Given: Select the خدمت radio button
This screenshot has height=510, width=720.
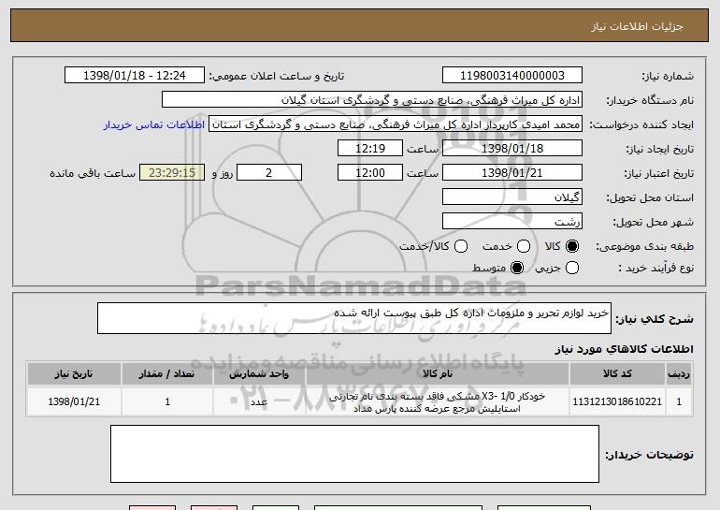Looking at the screenshot, I should tap(524, 246).
